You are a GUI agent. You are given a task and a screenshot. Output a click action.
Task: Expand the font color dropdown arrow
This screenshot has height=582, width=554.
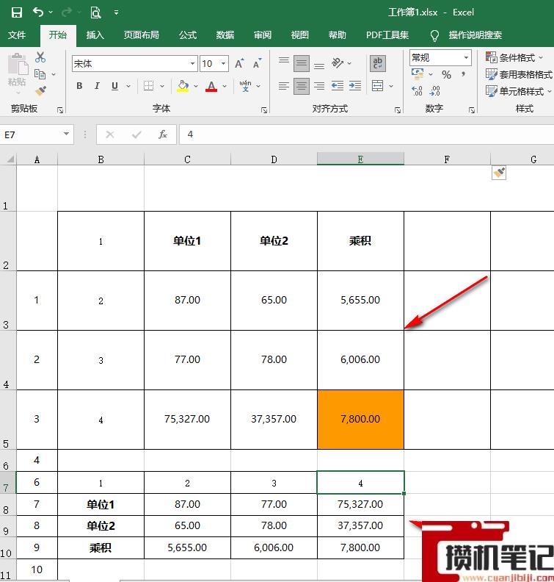pos(225,86)
